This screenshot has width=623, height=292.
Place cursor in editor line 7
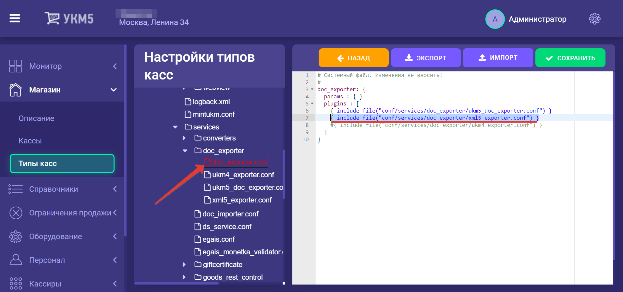point(464,118)
